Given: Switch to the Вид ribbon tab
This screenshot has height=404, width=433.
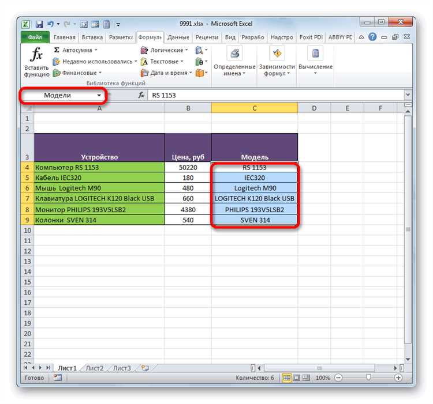Looking at the screenshot, I should point(230,37).
